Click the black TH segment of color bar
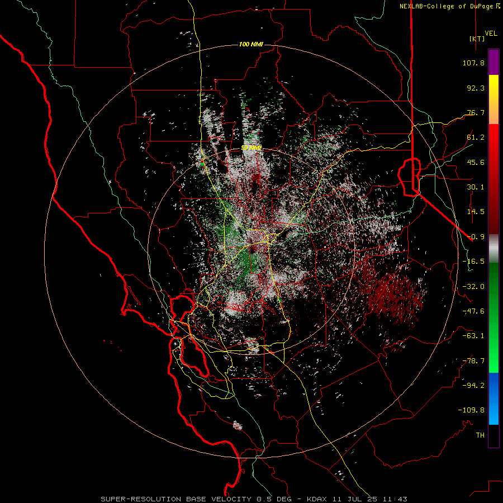 (493, 435)
